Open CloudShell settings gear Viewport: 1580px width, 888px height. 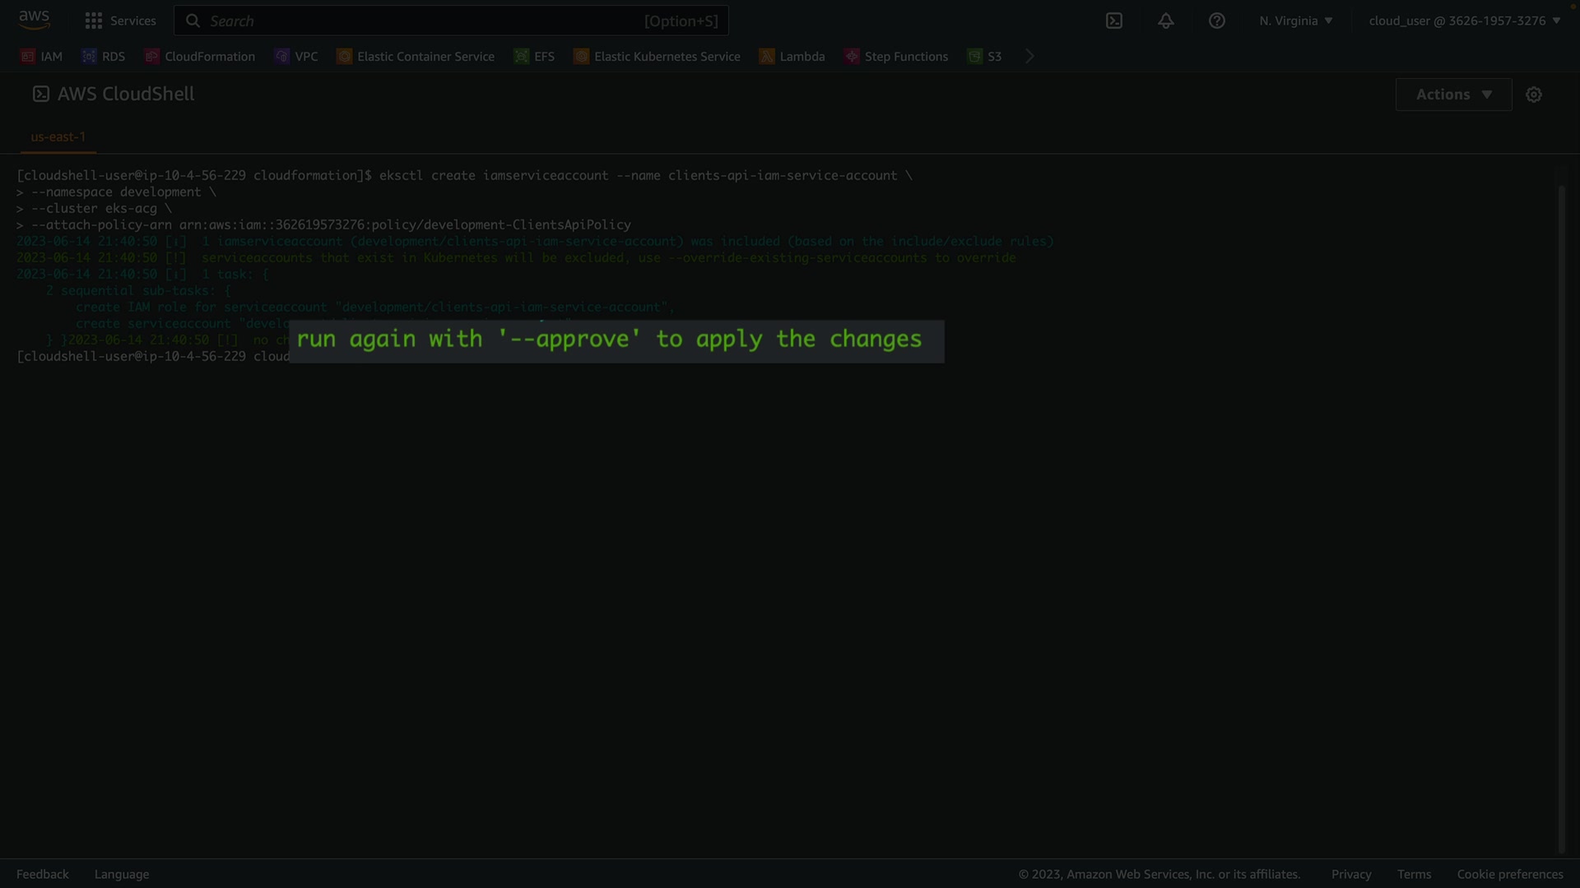(x=1533, y=95)
